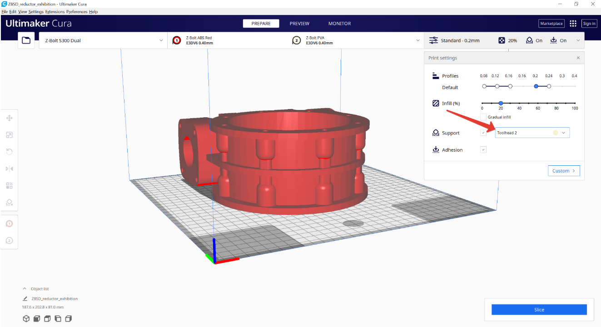Select ZBSD_reductor_exhibition in the object list
The width and height of the screenshot is (601, 327).
(x=55, y=299)
